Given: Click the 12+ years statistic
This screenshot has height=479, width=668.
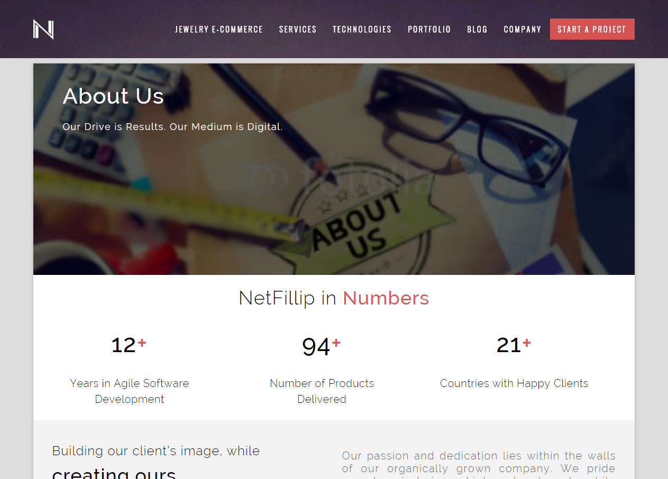Looking at the screenshot, I should tap(129, 345).
